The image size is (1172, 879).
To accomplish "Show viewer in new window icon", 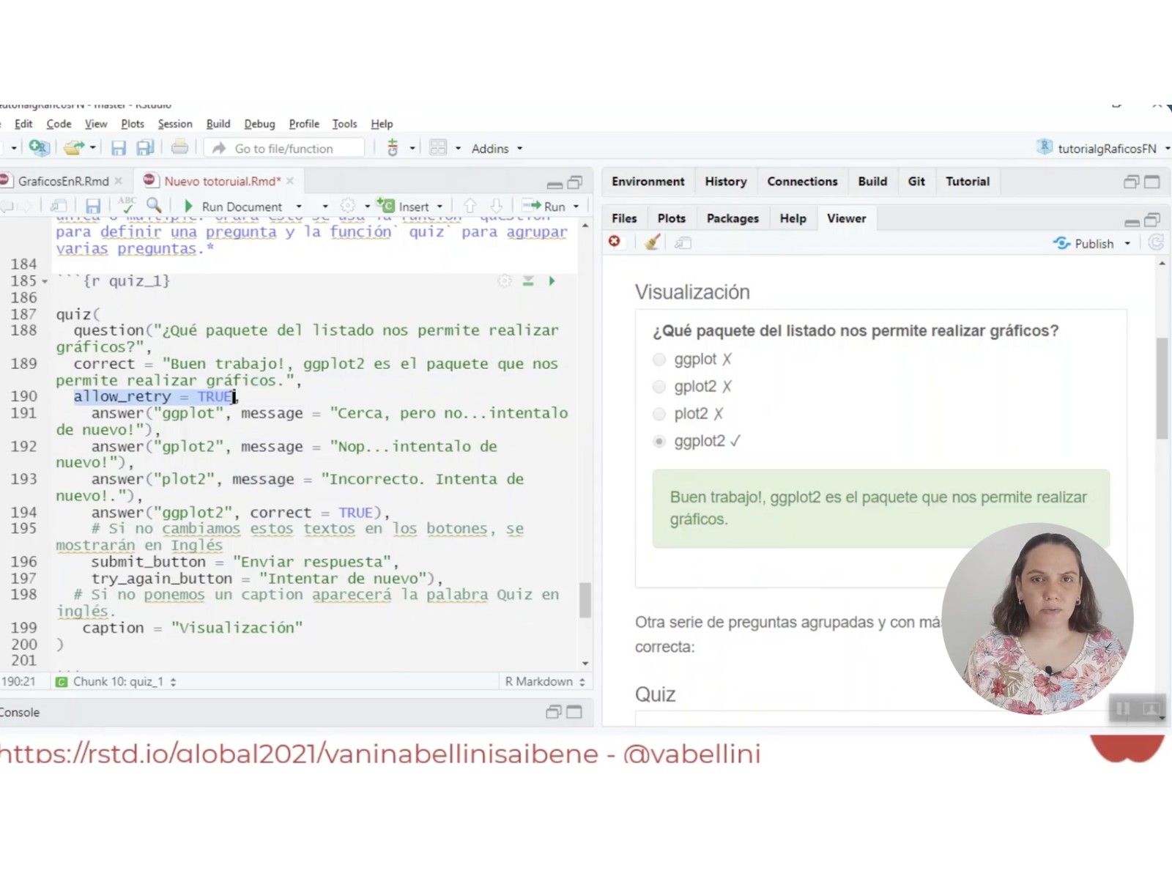I will (683, 243).
